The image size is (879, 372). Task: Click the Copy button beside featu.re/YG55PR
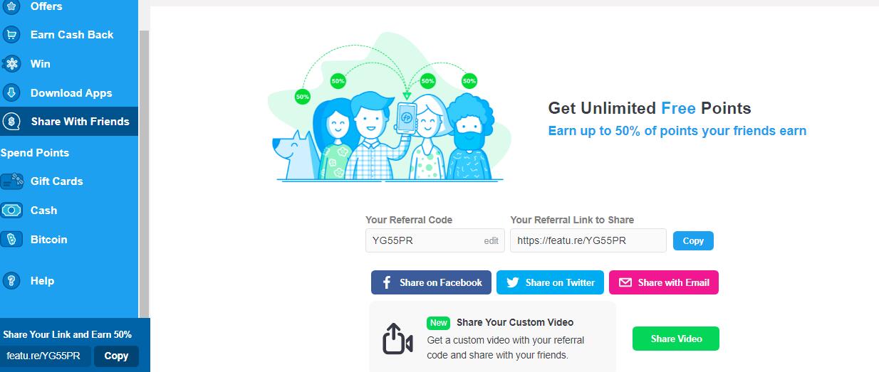(116, 356)
